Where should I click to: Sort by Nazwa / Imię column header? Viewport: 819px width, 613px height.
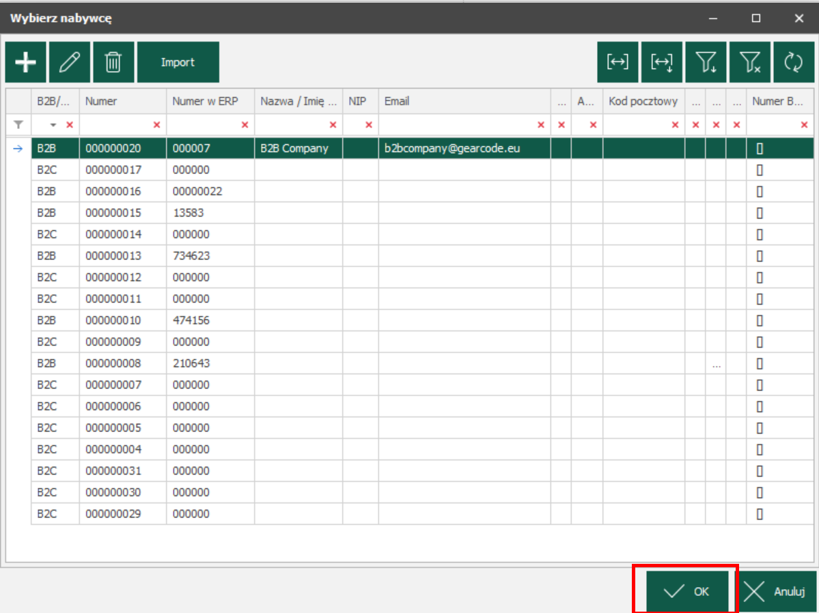tap(299, 101)
